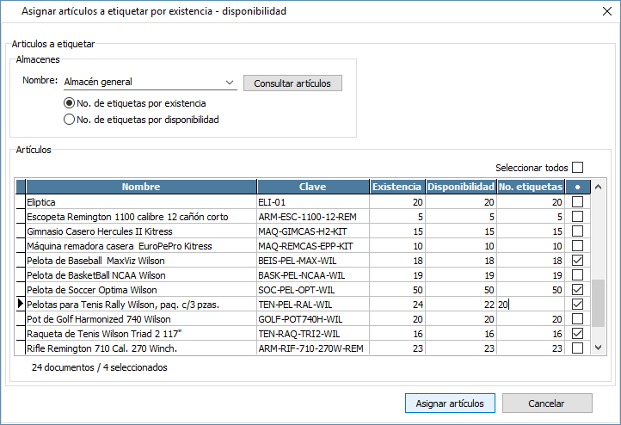Check the Pelota de BasketBall NCAA checkbox
Image resolution: width=621 pixels, height=425 pixels.
click(x=577, y=275)
